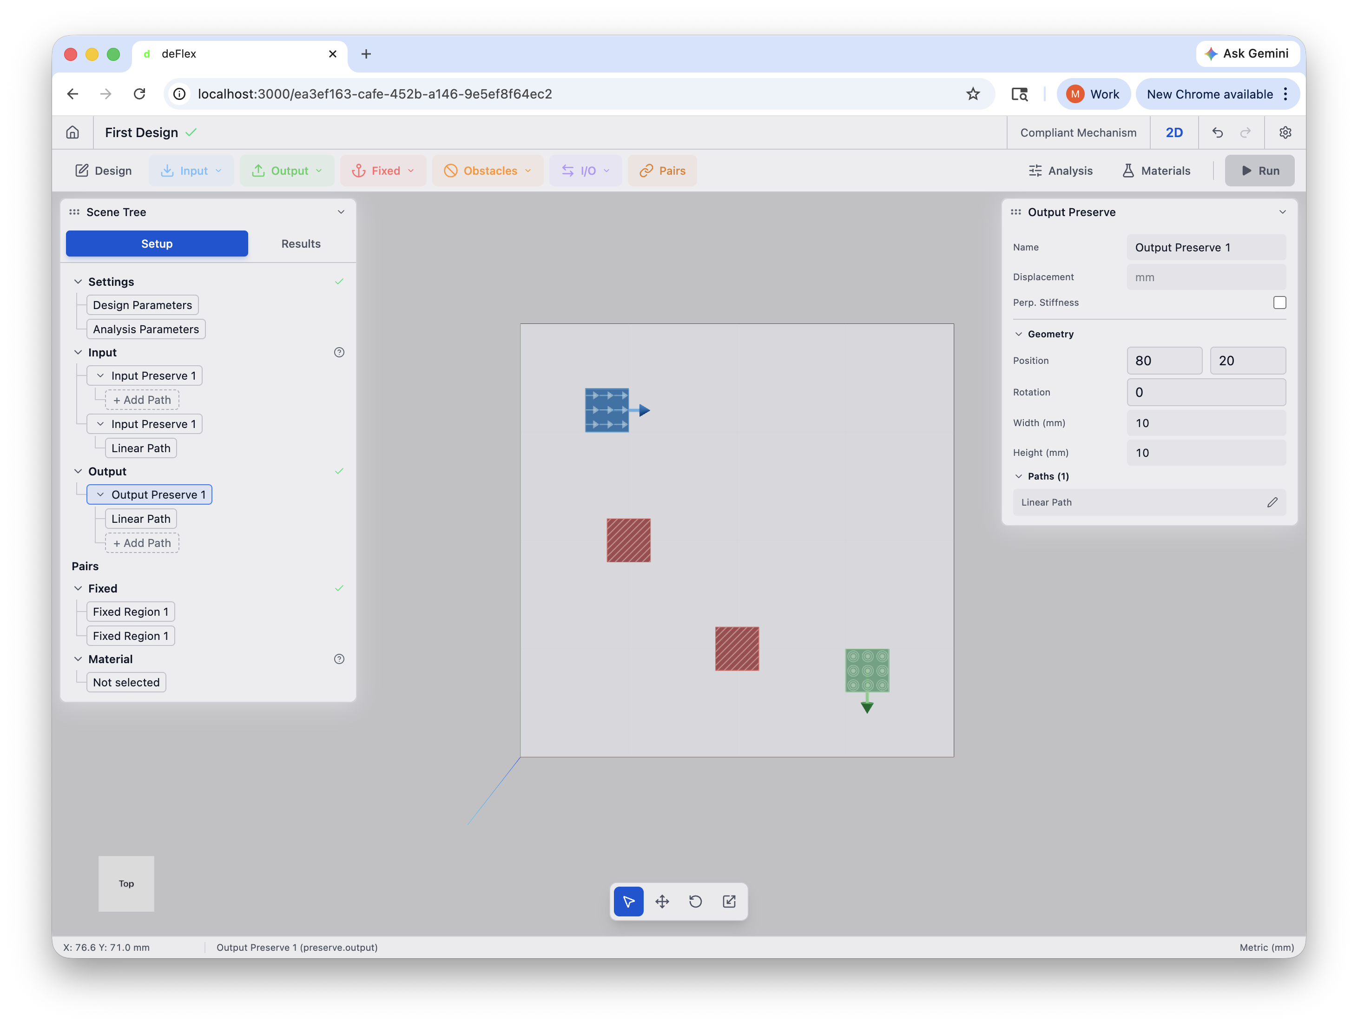Screen dimensions: 1358x1027
Task: Open the Analysis panel
Action: 1060,171
